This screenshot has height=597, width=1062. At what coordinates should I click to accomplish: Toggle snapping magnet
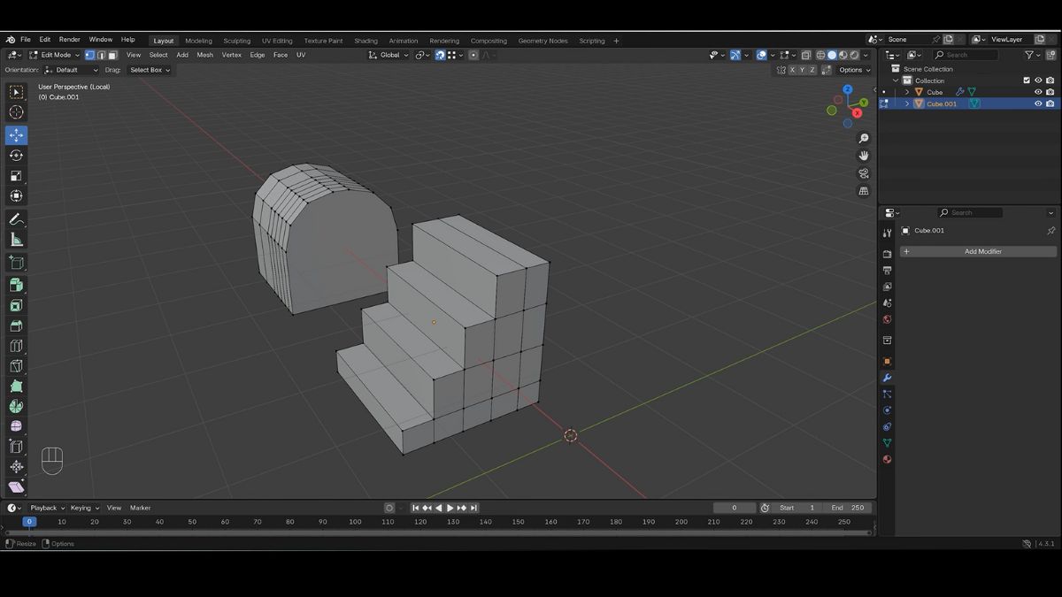440,55
